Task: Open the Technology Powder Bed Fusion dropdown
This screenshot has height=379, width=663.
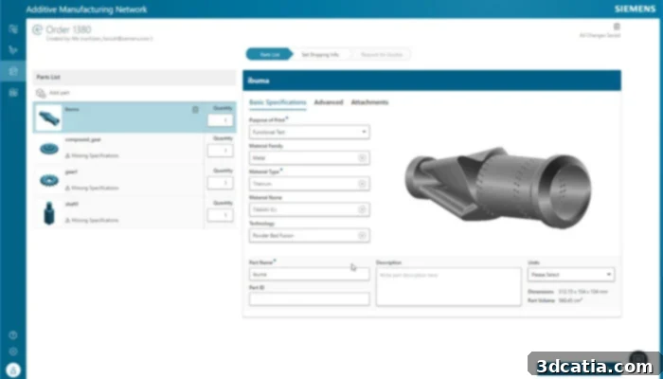Action: click(310, 236)
